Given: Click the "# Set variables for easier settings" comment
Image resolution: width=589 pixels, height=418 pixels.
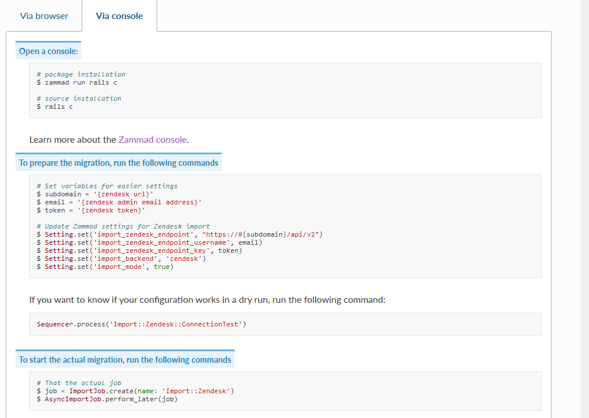Looking at the screenshot, I should tap(107, 186).
